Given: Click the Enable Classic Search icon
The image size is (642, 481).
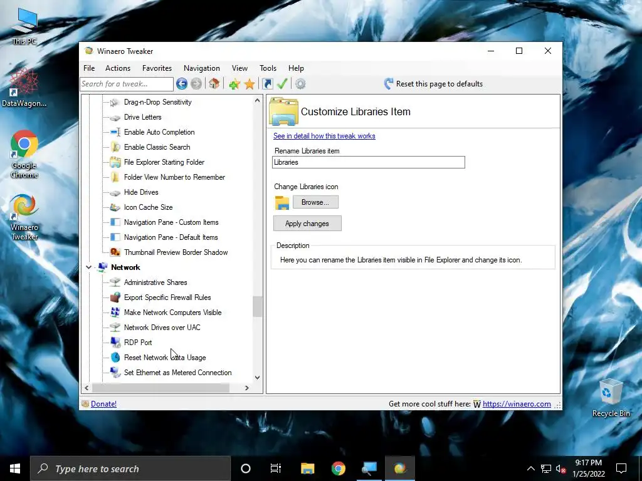Looking at the screenshot, I should coord(115,147).
